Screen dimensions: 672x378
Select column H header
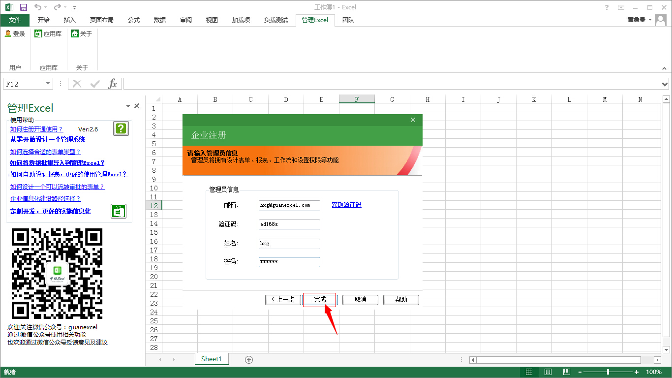coord(428,99)
